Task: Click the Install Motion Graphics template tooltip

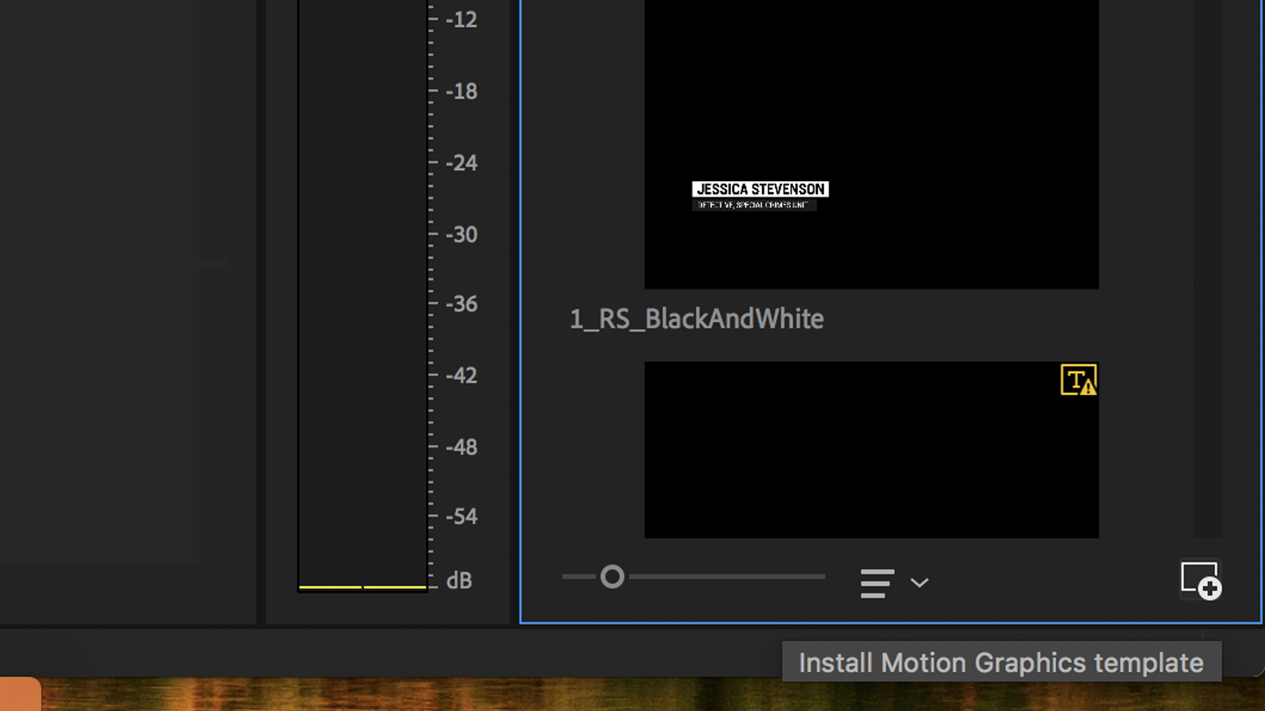Action: 1000,662
